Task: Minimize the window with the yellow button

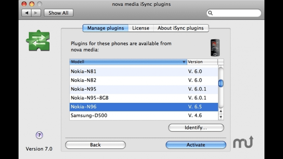Action: [32, 4]
